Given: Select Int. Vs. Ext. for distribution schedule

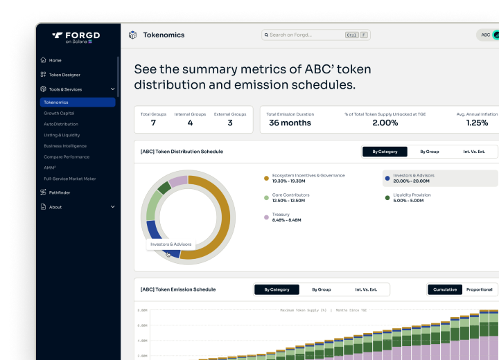Looking at the screenshot, I should [474, 152].
